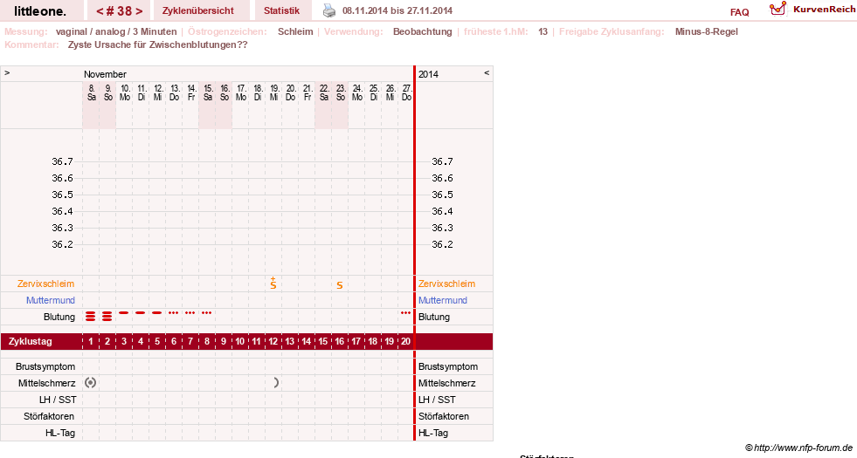The height and width of the screenshot is (458, 857).
Task: Open the Statistik tab
Action: [281, 11]
